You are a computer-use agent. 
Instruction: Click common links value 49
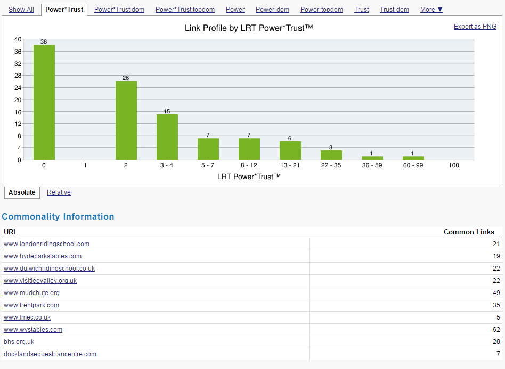click(x=496, y=293)
